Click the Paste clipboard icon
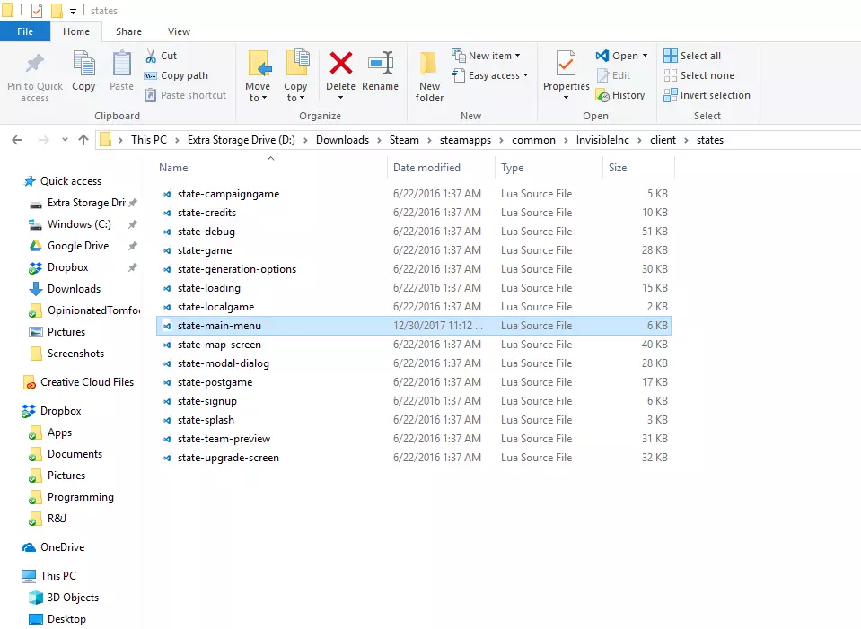 pos(121,64)
